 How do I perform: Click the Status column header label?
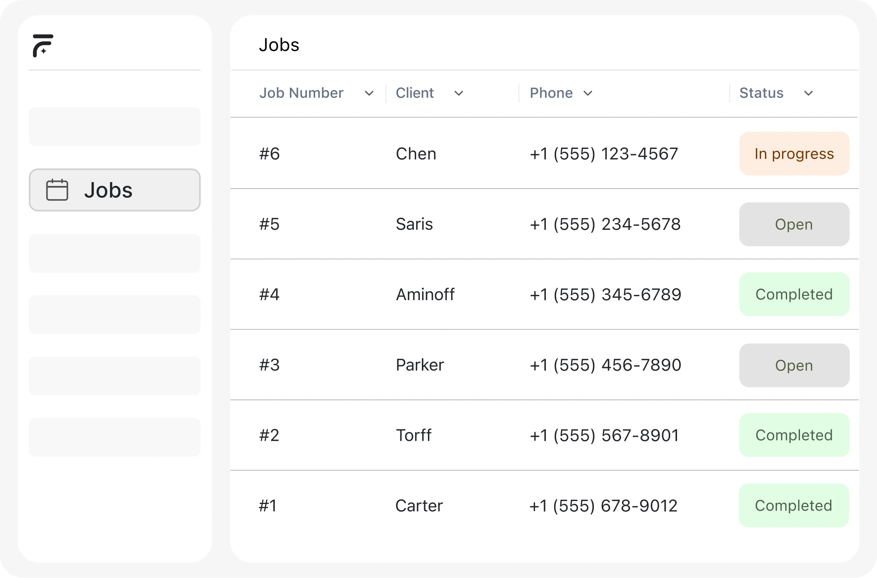(761, 93)
